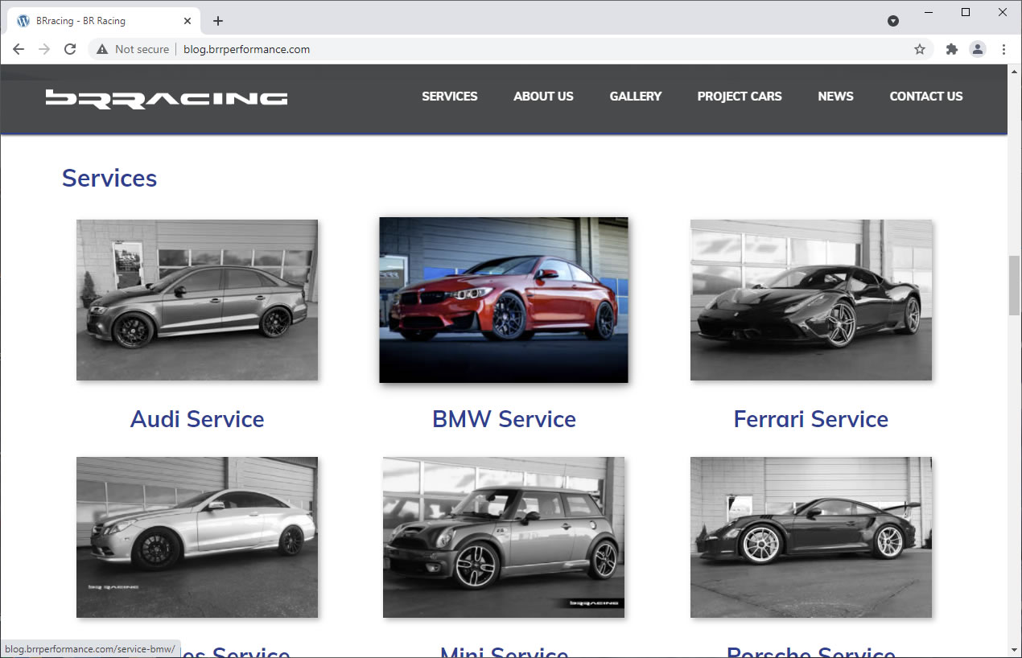Open the Services menu item
Screen dimensions: 1022x658
tap(449, 97)
